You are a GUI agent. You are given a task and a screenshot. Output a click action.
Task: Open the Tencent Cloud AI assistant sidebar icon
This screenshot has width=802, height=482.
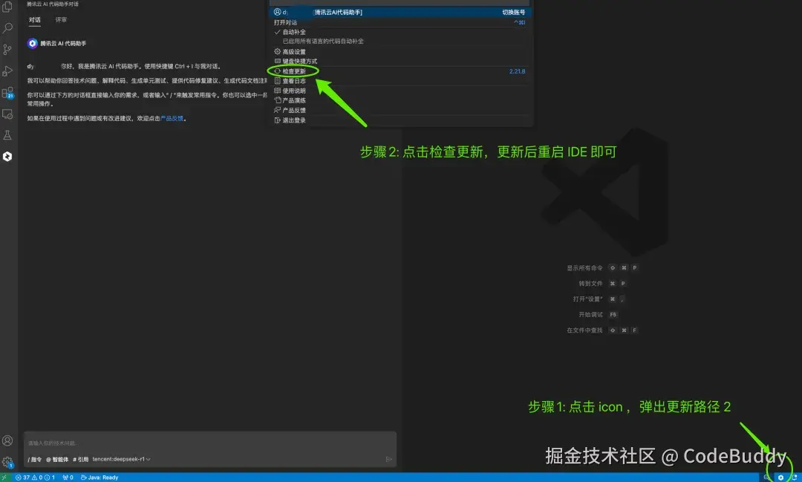[7, 157]
